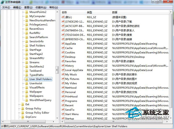This screenshot has height=129, width=174.
Task: Expand the RecentDocs tree node
Action: pyautogui.click(x=23, y=29)
